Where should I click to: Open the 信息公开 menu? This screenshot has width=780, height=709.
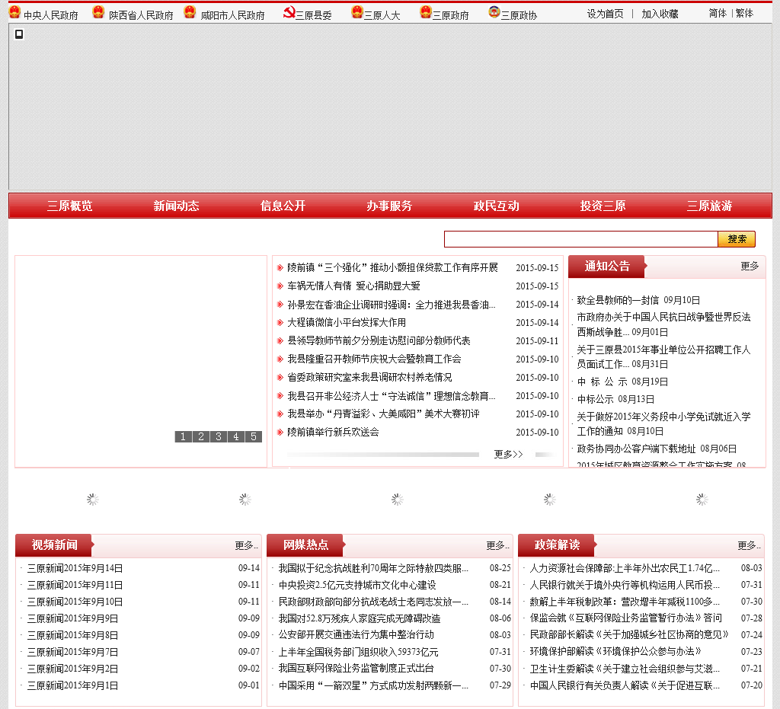283,206
